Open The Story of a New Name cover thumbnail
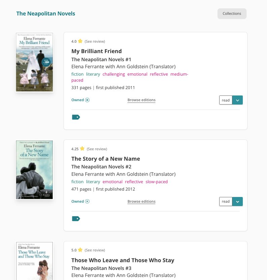This screenshot has width=267, height=280. [x=35, y=170]
